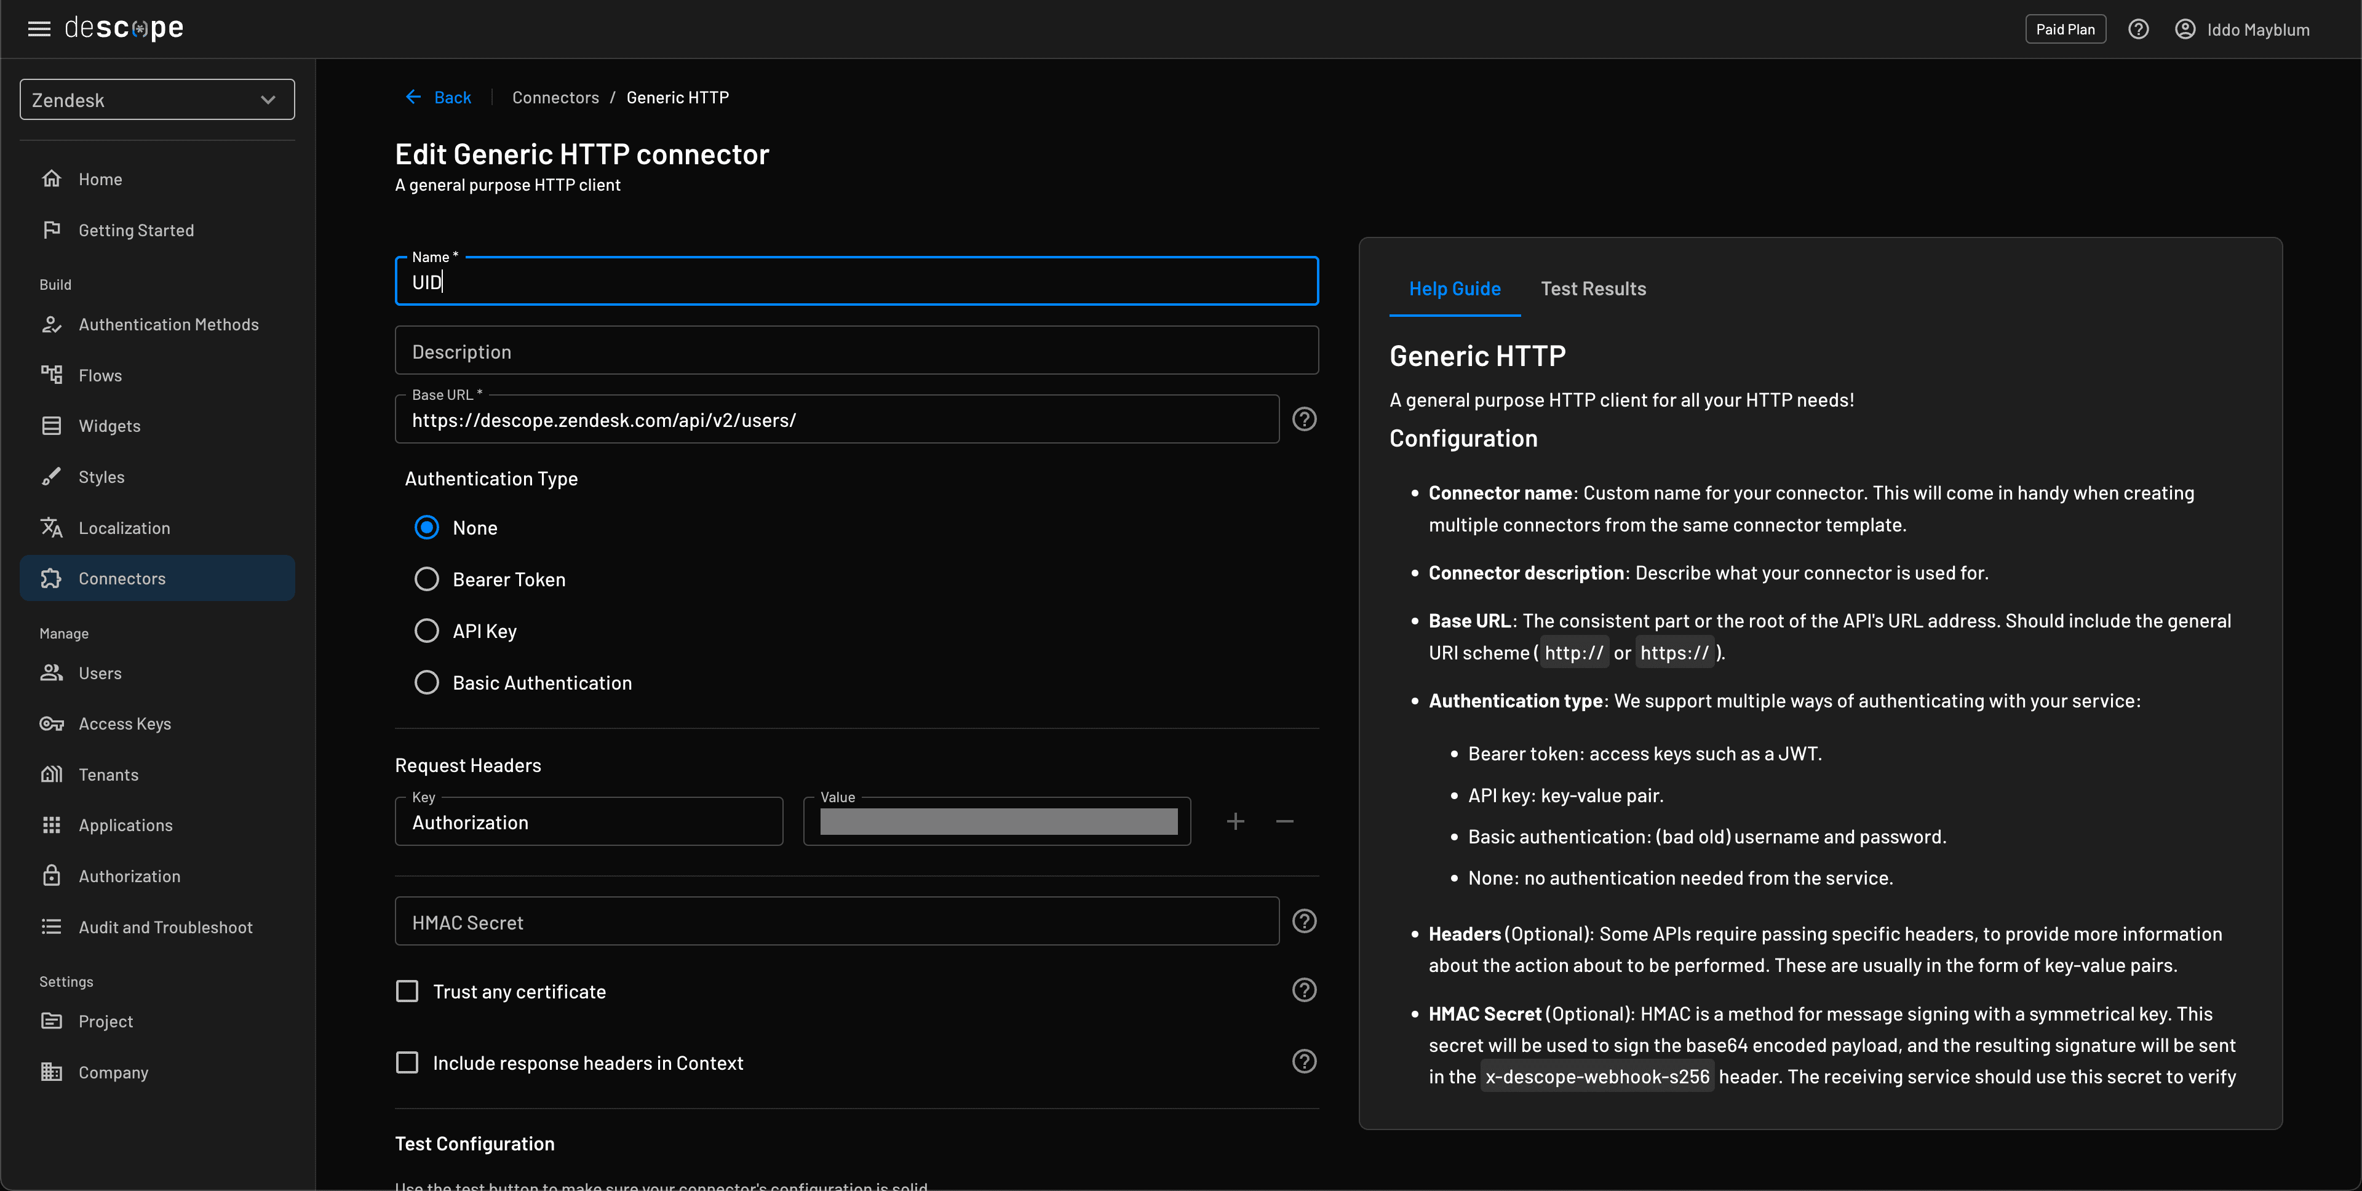Switch to the Test Results tab
Viewport: 2362px width, 1191px height.
1593,289
